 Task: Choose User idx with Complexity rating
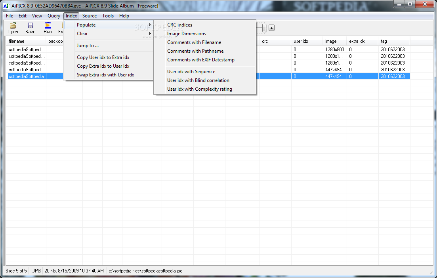pyautogui.click(x=205, y=89)
